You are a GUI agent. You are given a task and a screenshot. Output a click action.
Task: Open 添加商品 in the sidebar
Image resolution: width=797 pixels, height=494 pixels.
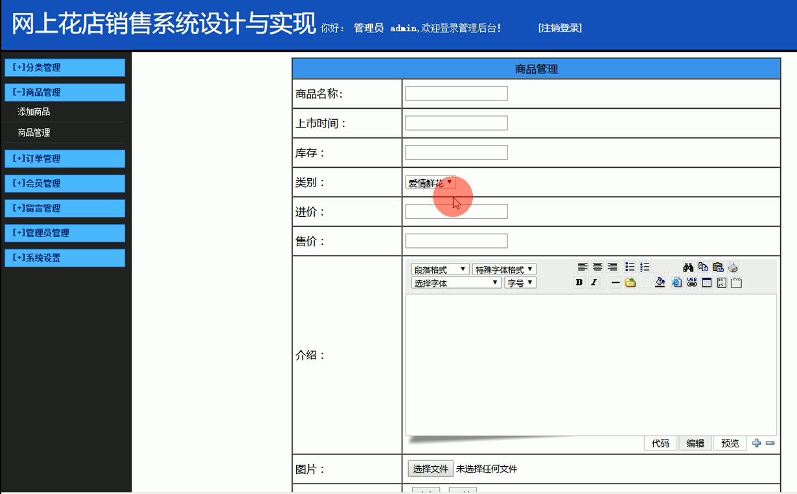coord(34,112)
